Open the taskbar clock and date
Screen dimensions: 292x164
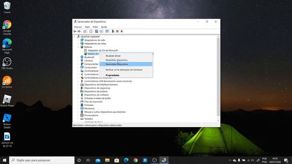click(275, 160)
